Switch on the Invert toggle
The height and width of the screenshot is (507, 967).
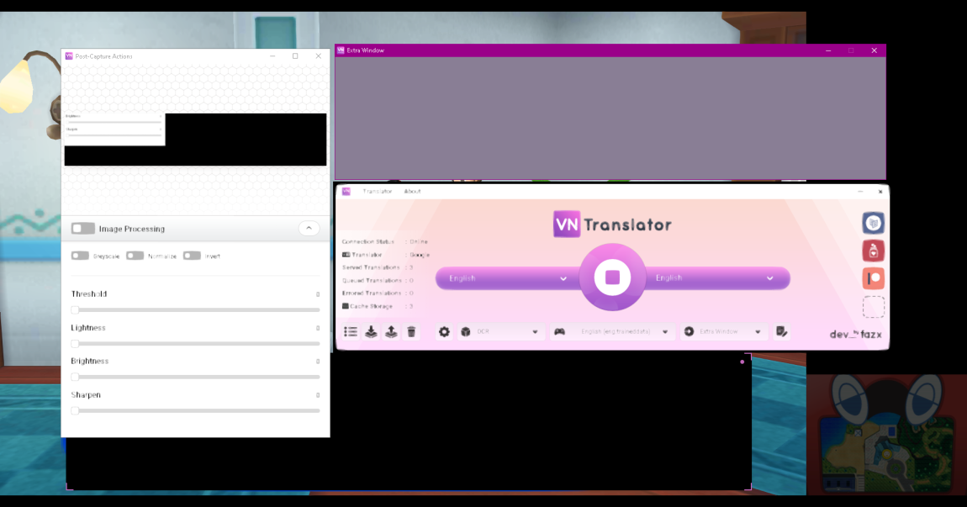[192, 256]
